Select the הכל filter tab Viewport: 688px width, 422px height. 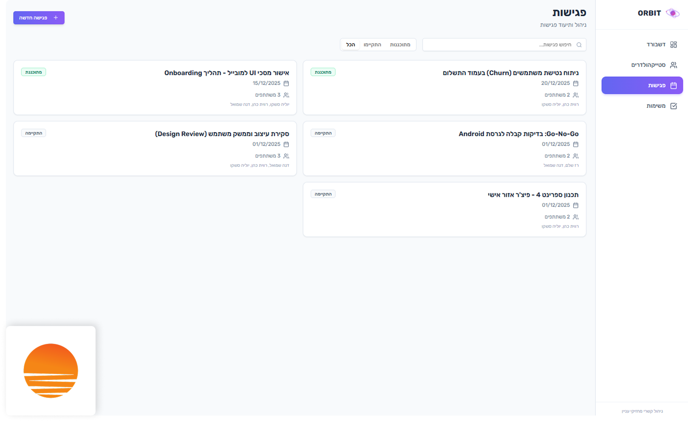[x=351, y=45]
